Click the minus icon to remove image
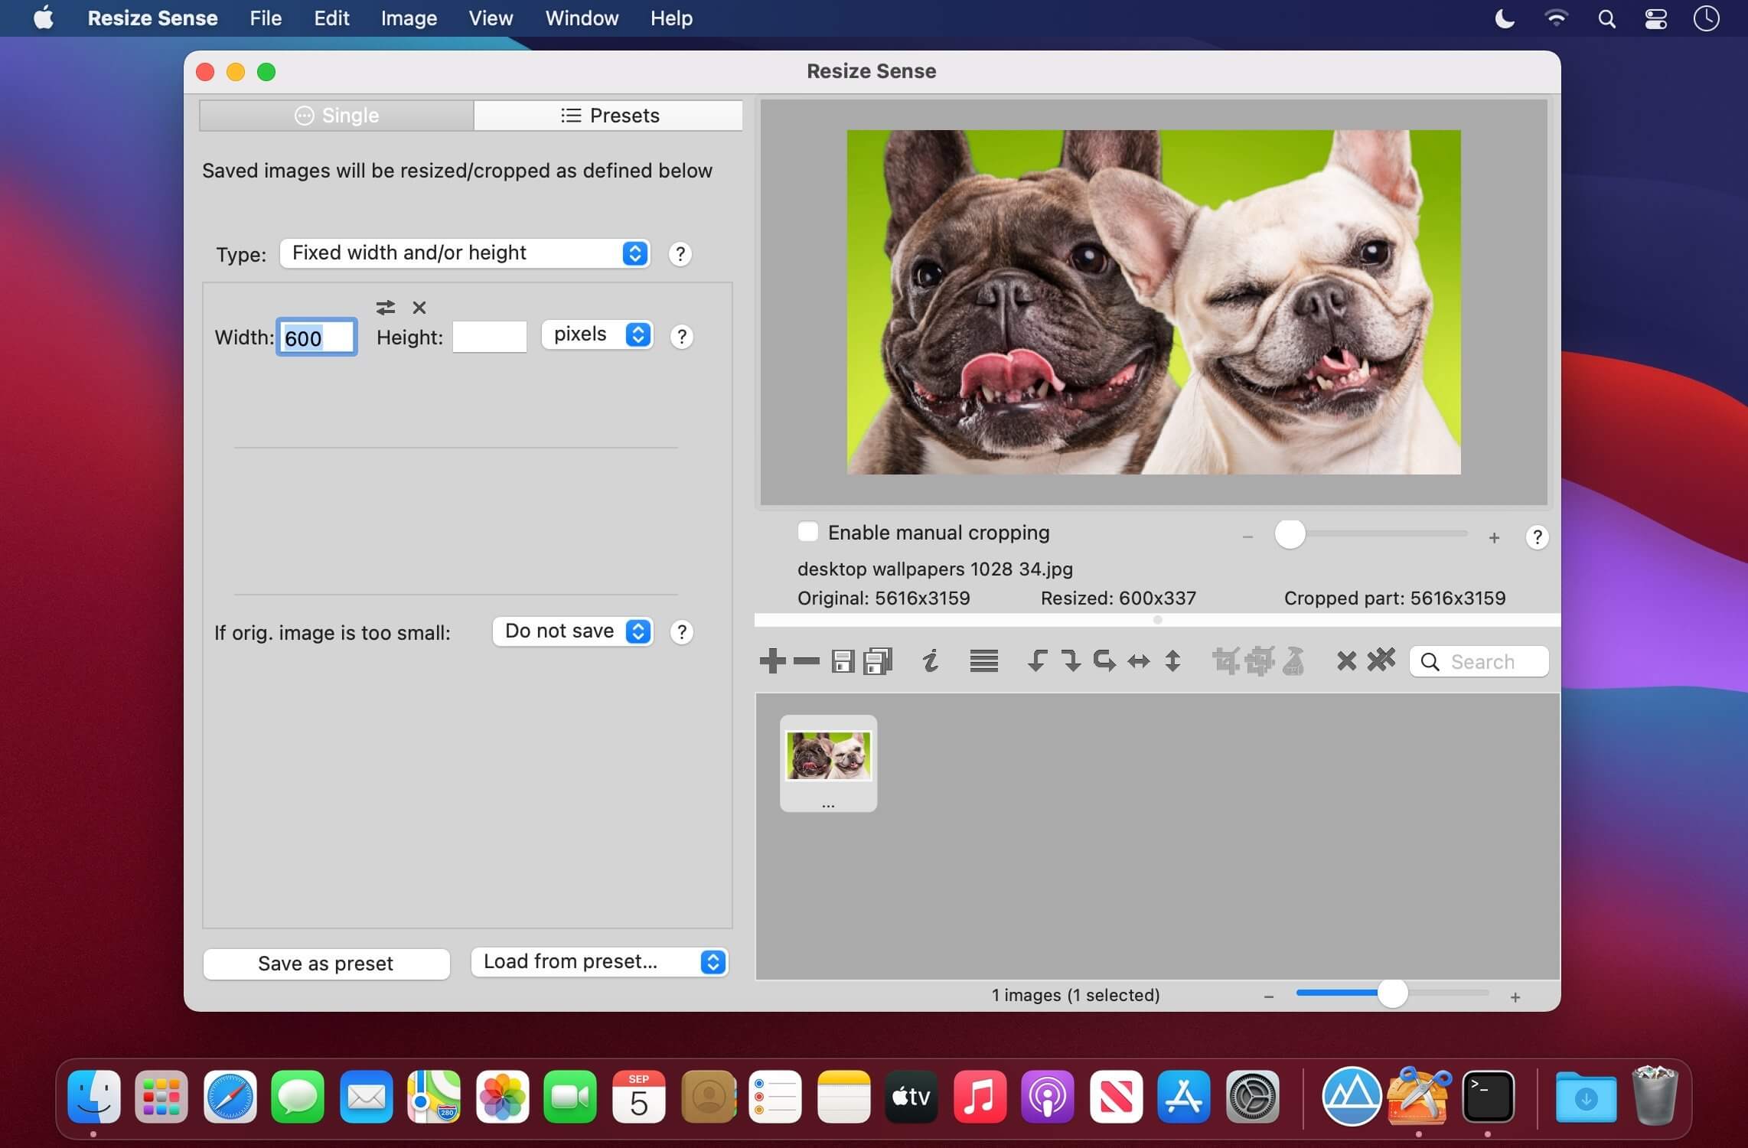Viewport: 1748px width, 1148px height. point(806,660)
